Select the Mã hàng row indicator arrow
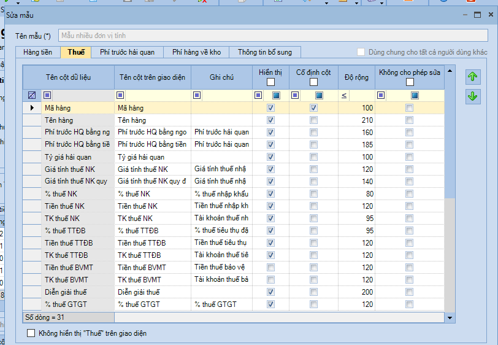Image resolution: width=498 pixels, height=345 pixels. 32,108
